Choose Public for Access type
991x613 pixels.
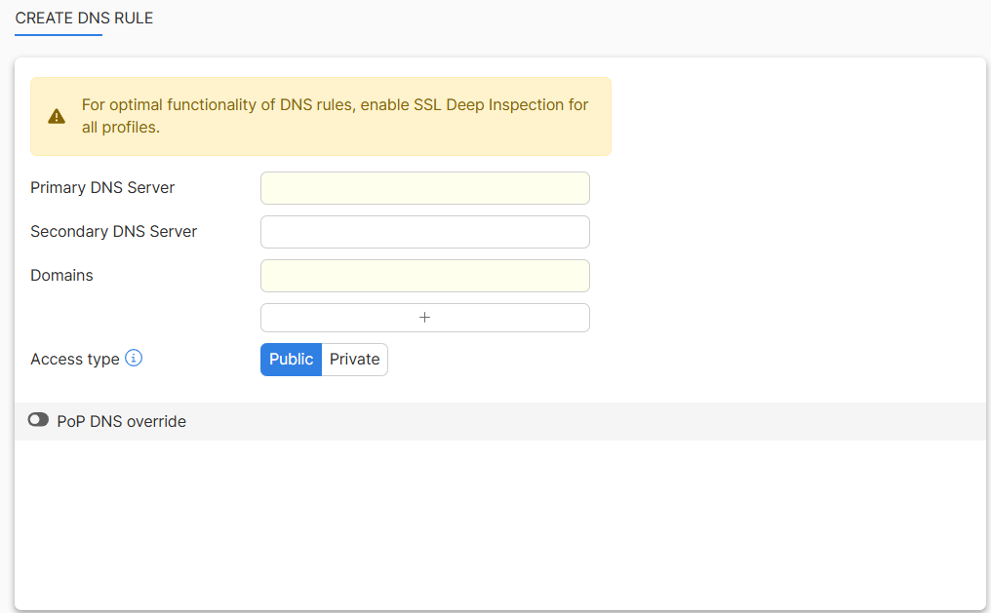click(x=291, y=359)
